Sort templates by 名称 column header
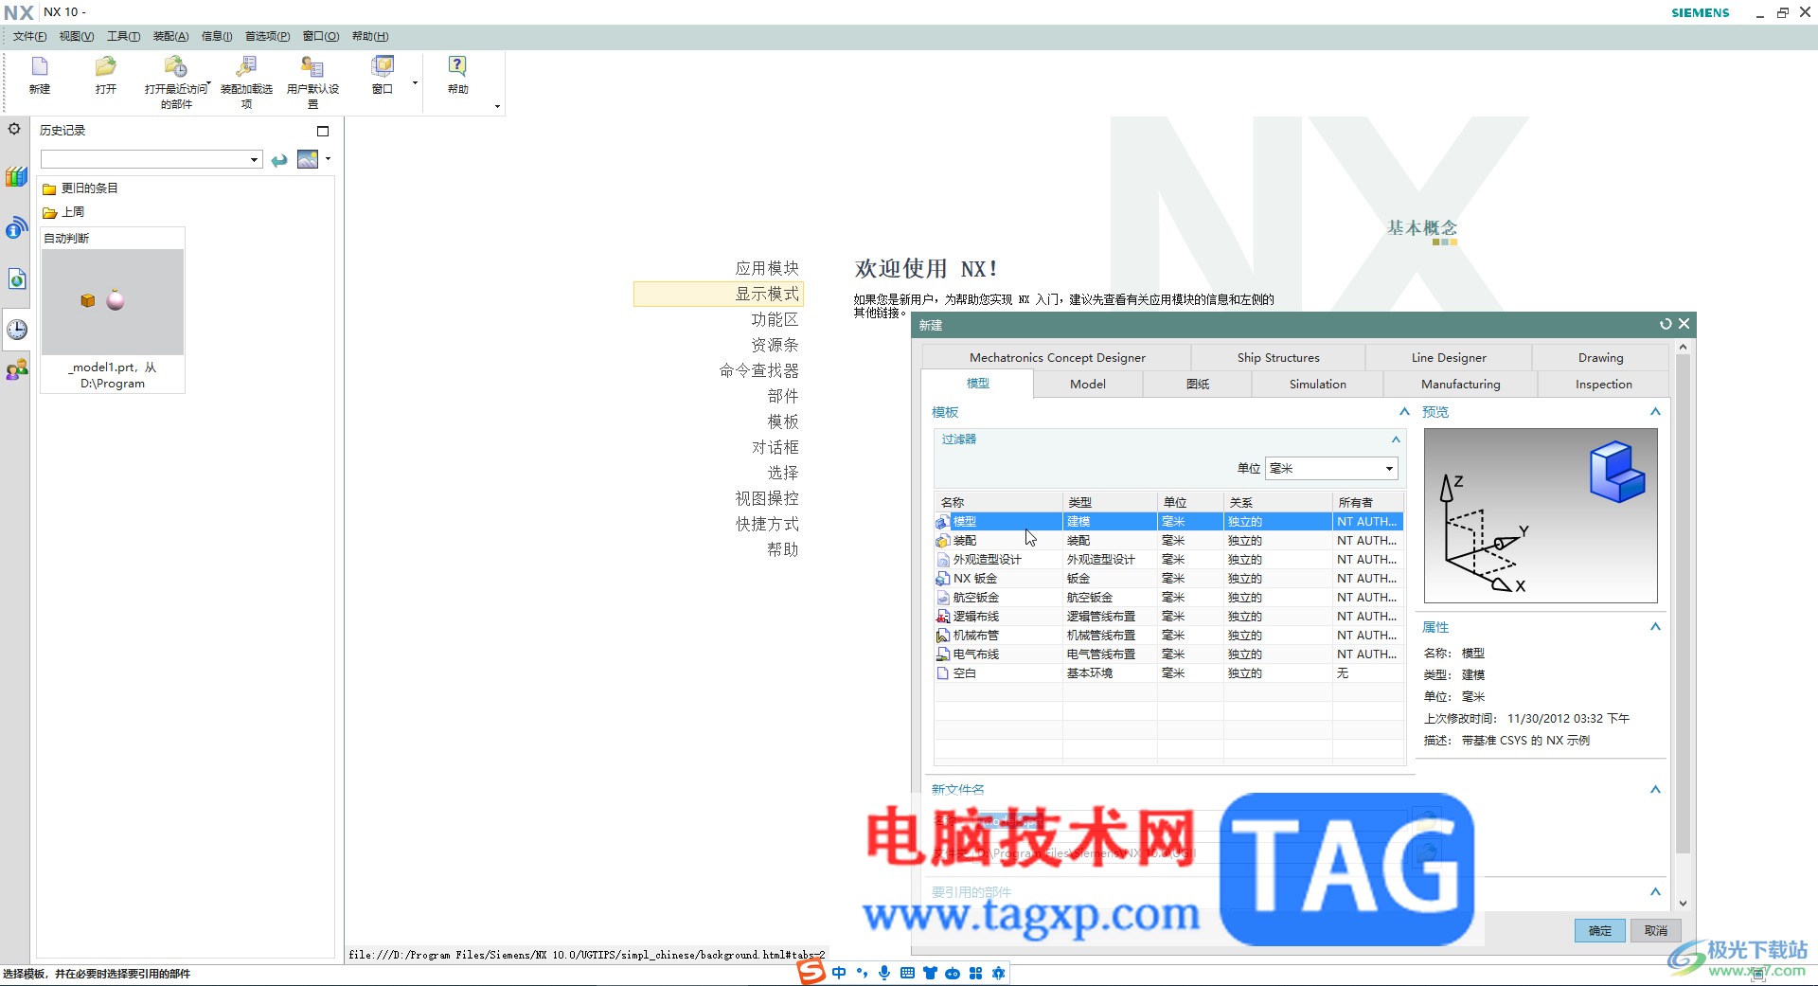 pos(998,502)
